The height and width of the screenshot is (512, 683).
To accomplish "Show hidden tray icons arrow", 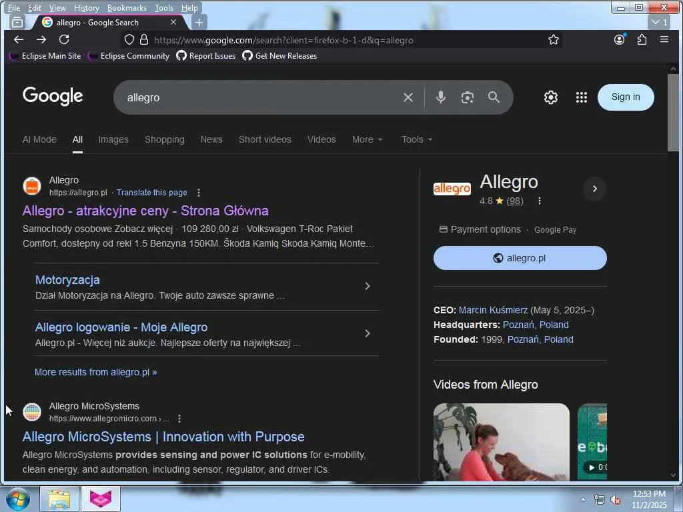I will tap(583, 499).
